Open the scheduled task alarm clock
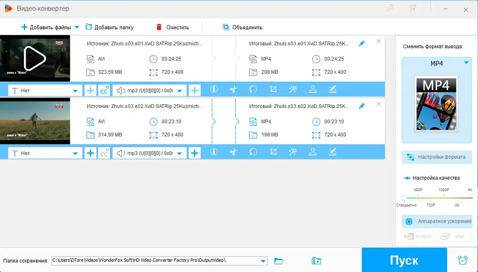The height and width of the screenshot is (272, 478). [x=462, y=260]
